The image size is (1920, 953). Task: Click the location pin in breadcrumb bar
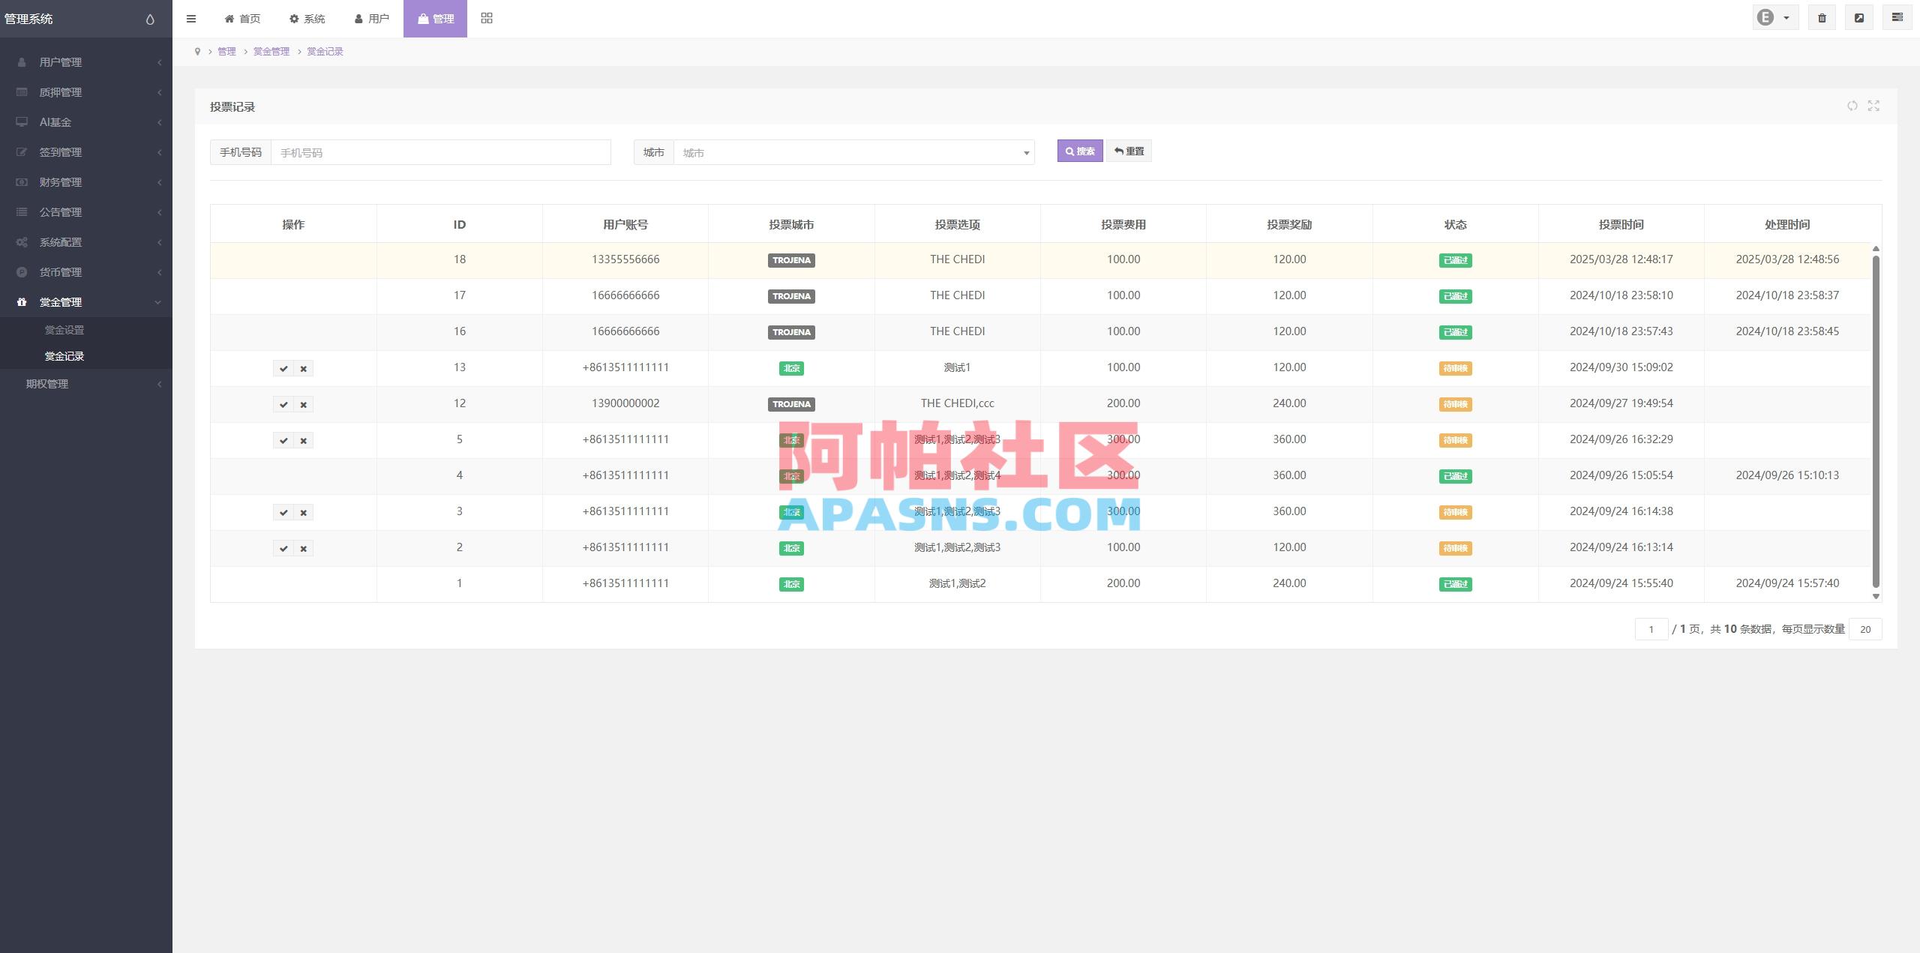coord(197,51)
